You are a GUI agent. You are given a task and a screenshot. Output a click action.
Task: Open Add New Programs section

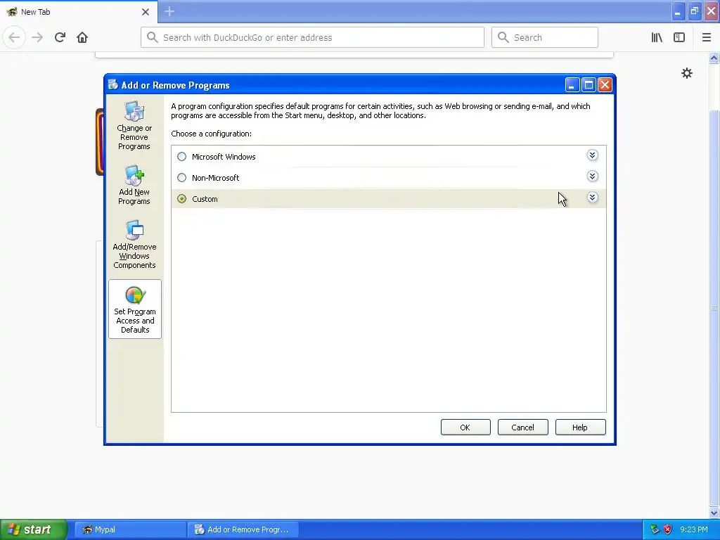(x=134, y=185)
